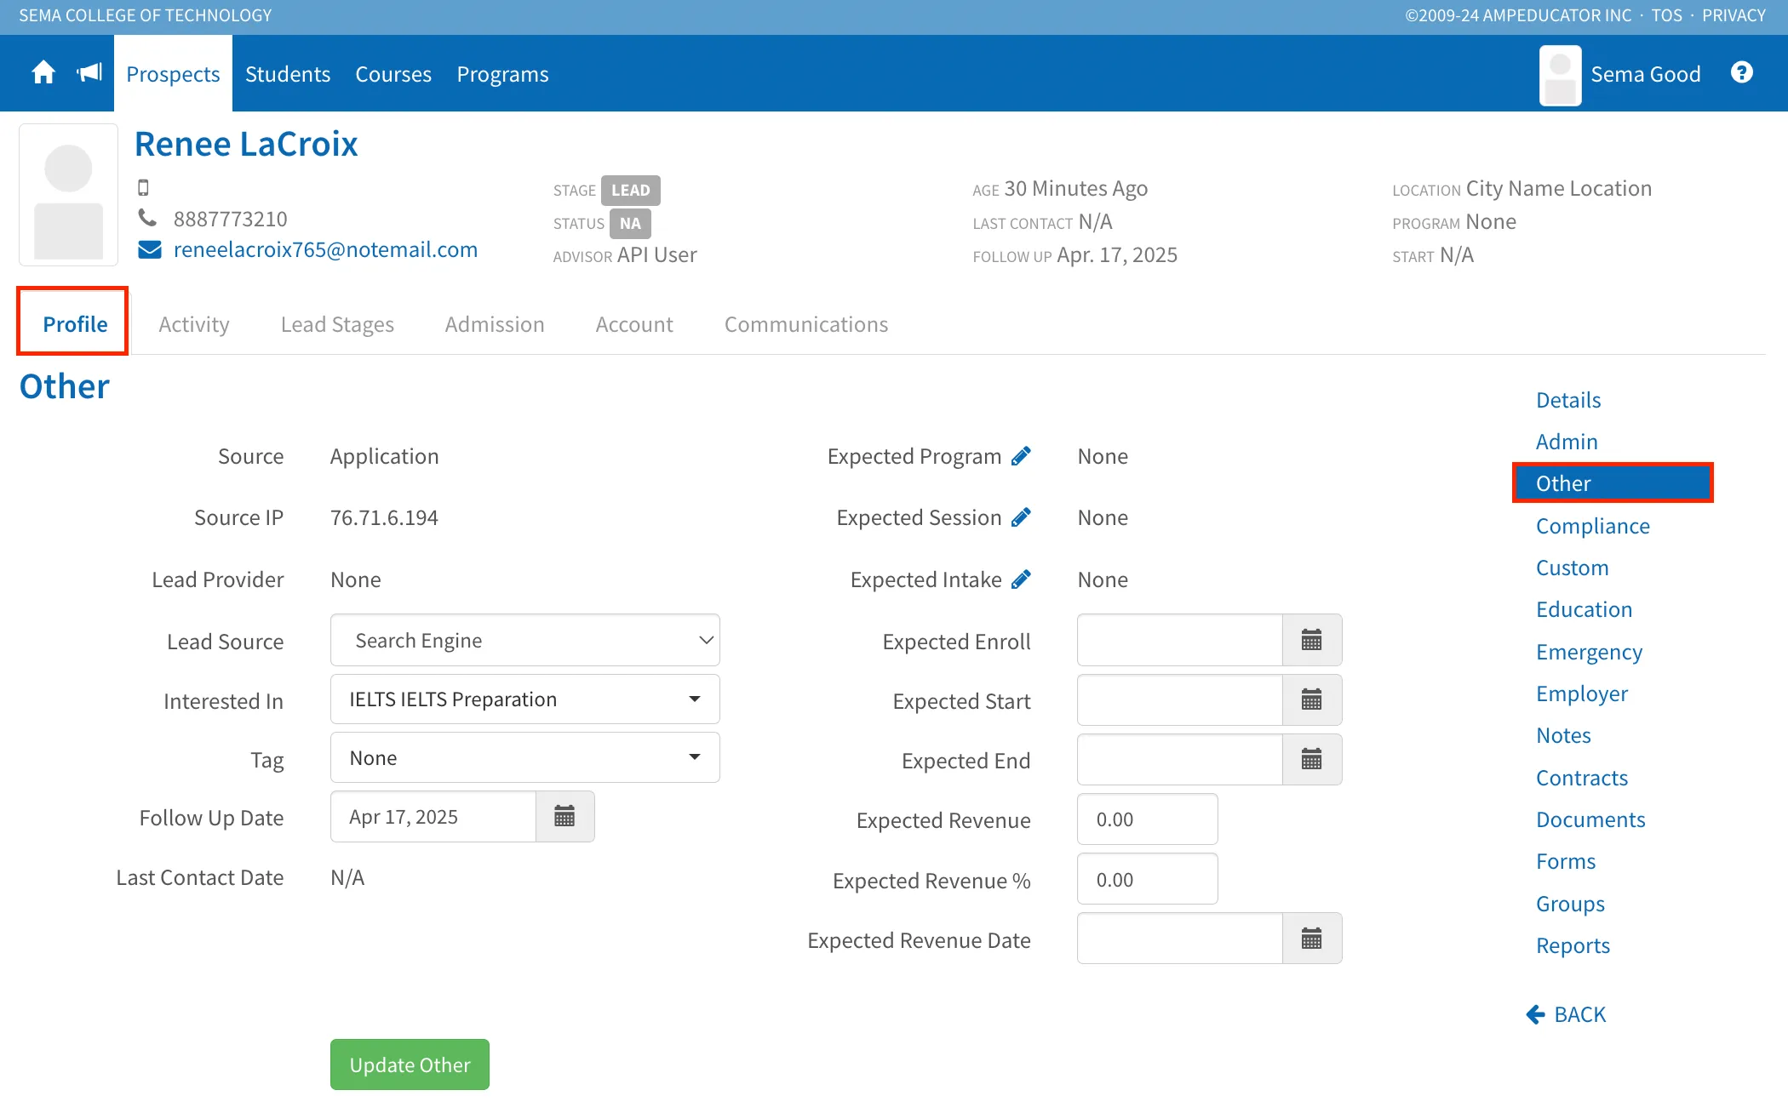
Task: Open the Documents section link
Action: click(1590, 819)
